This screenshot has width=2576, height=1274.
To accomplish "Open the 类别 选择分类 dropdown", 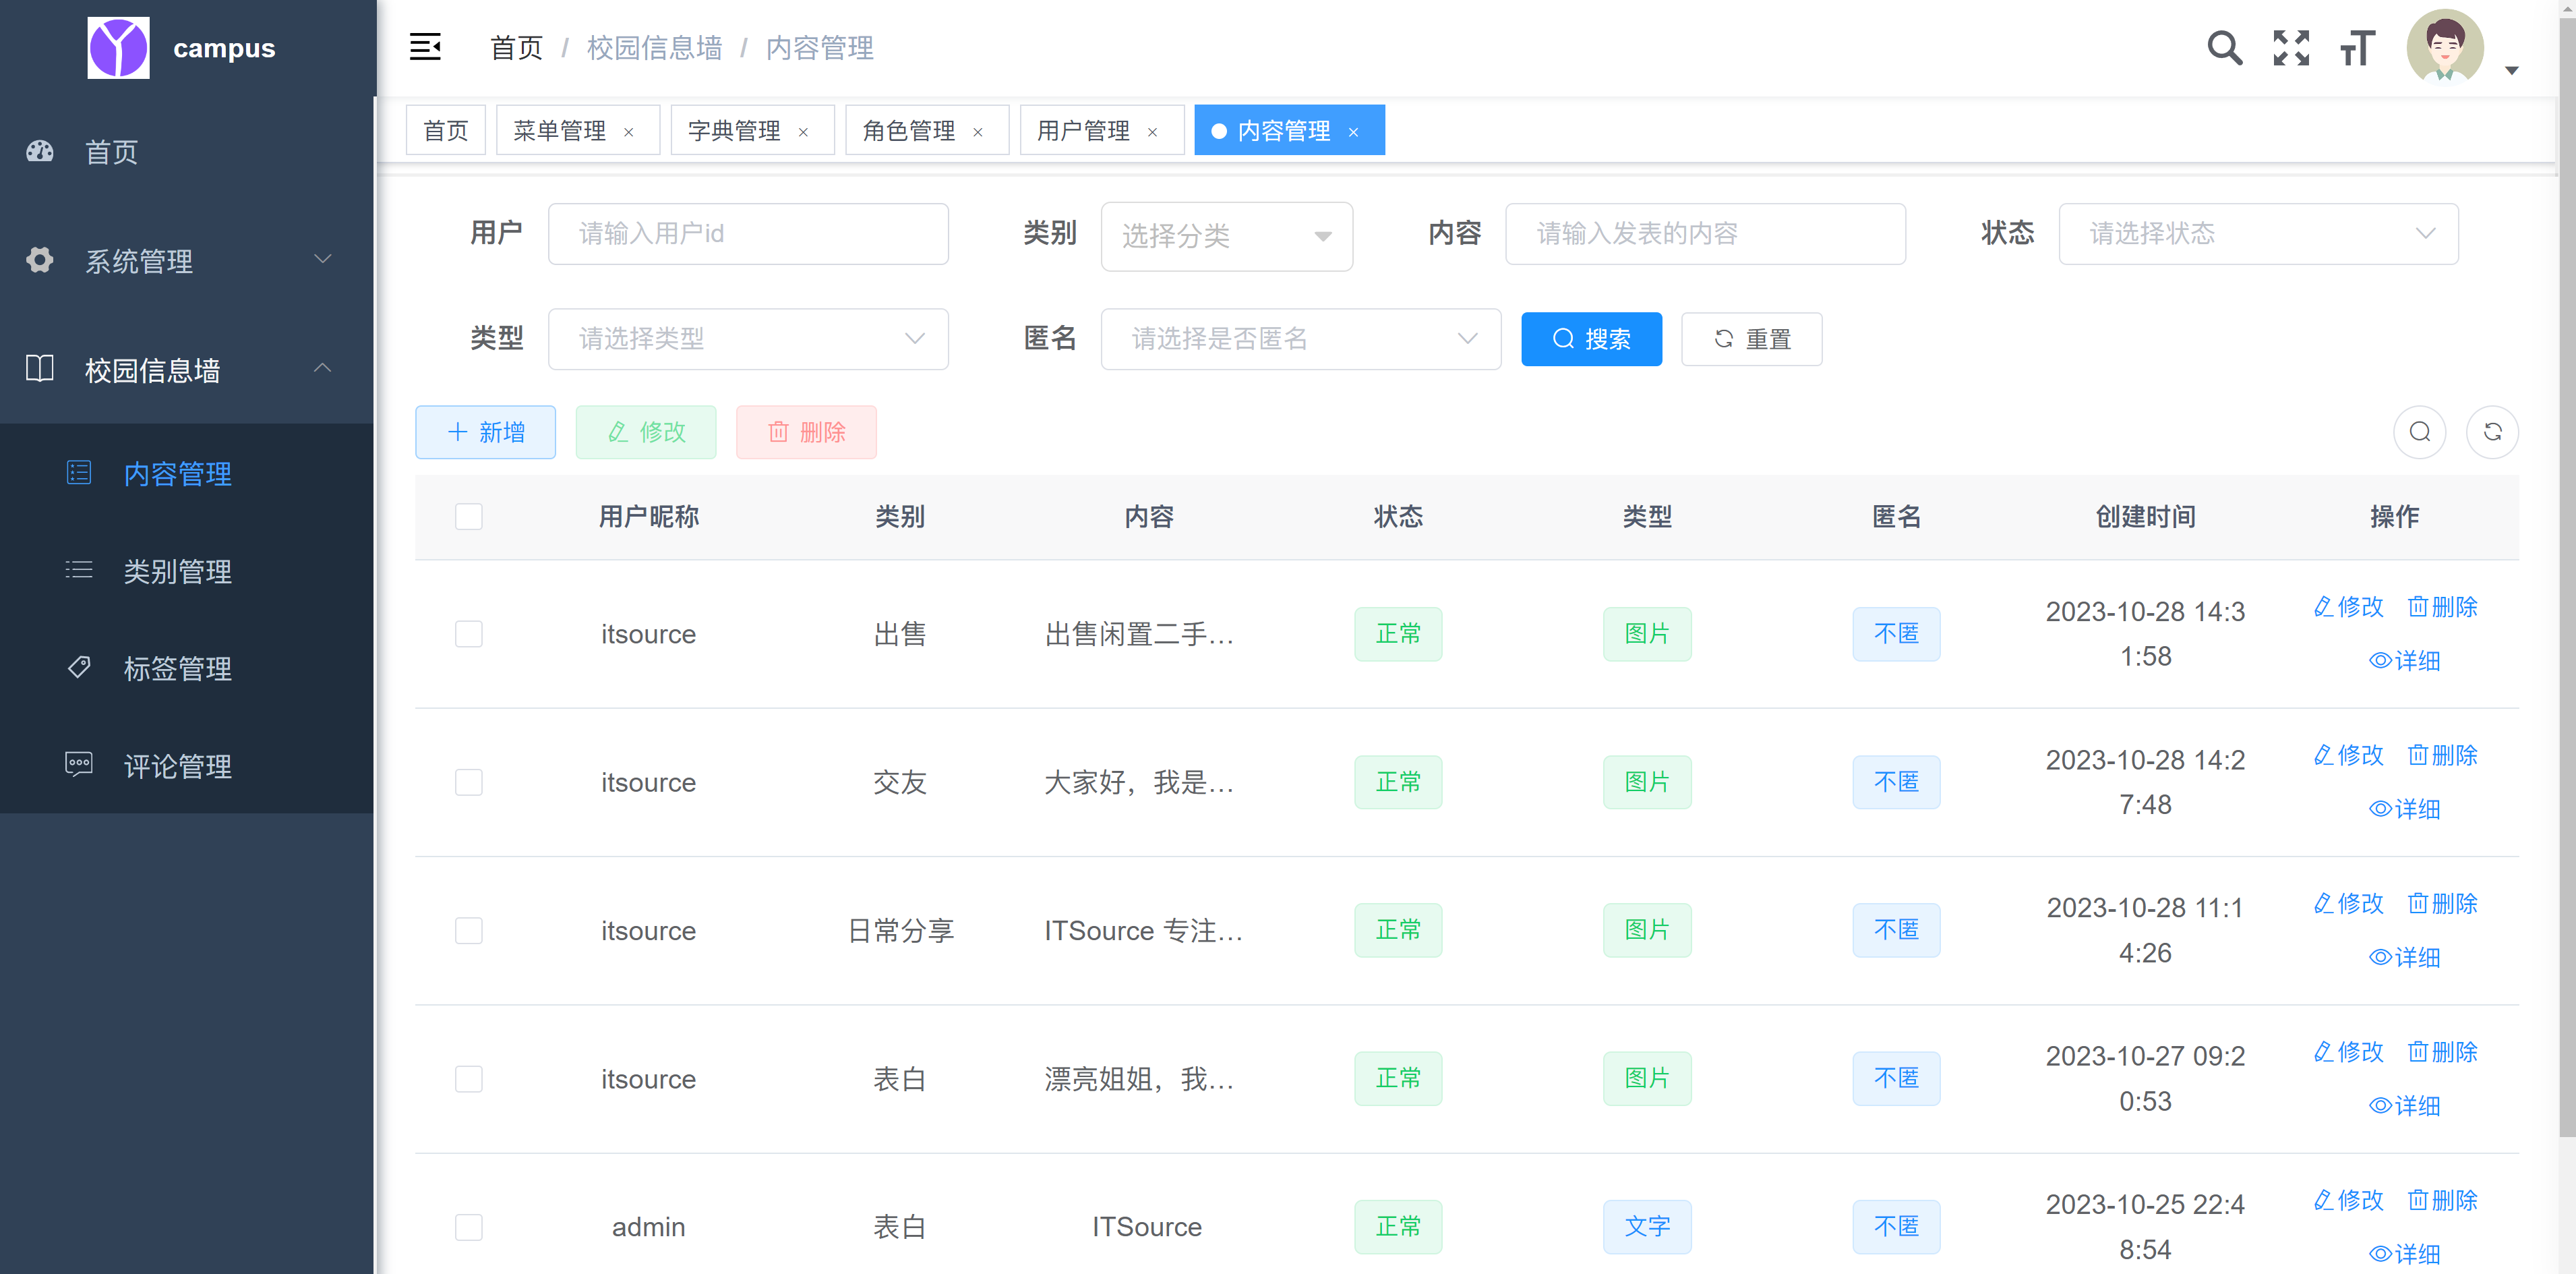I will coord(1227,236).
